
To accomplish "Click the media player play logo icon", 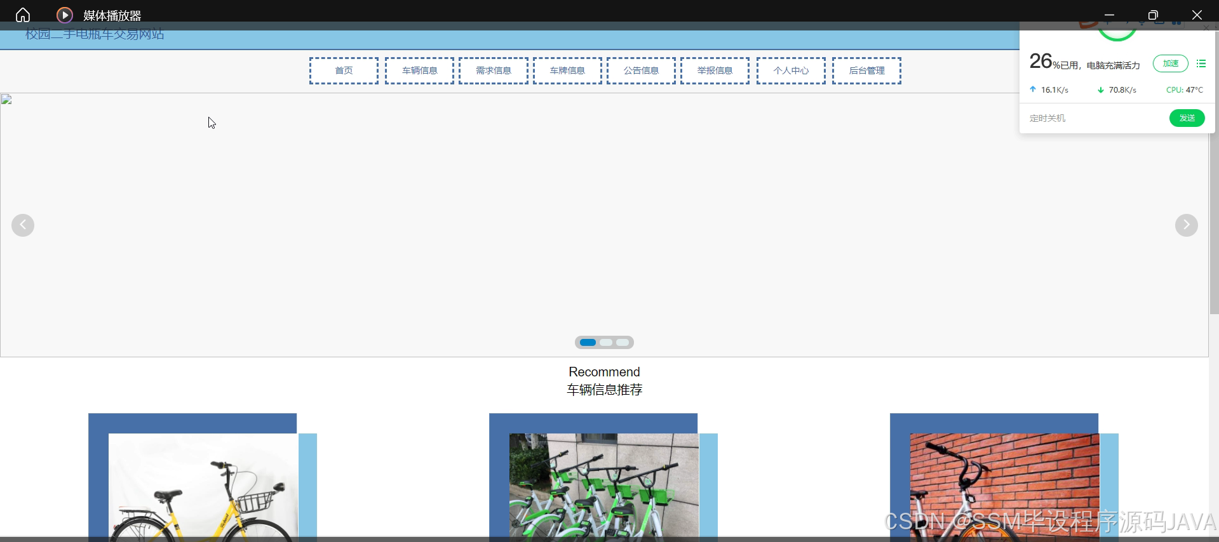I will (x=65, y=15).
